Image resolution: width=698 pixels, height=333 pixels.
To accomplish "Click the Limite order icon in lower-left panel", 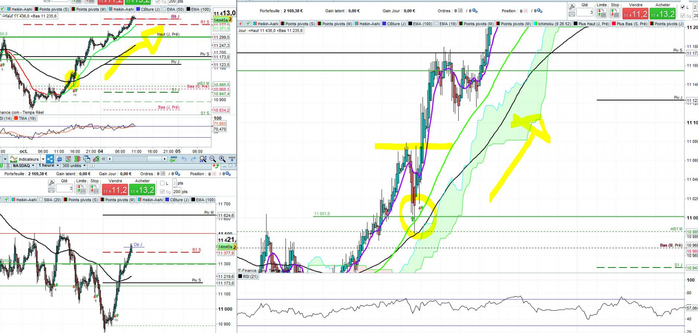I will tap(81, 189).
